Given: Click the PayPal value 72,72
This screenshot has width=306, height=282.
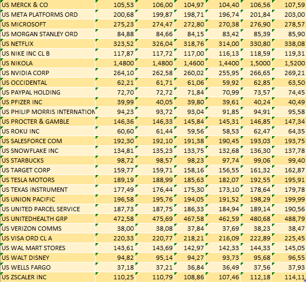Looking at the screenshot, I should click(155, 92).
